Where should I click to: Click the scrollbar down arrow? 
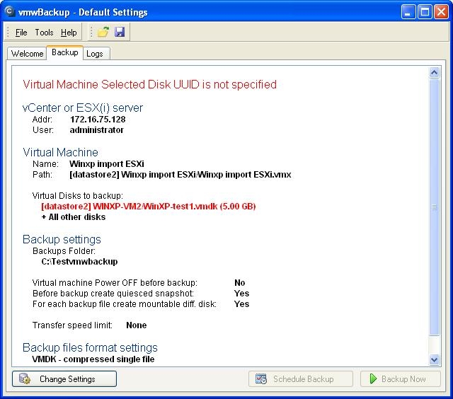pos(434,359)
